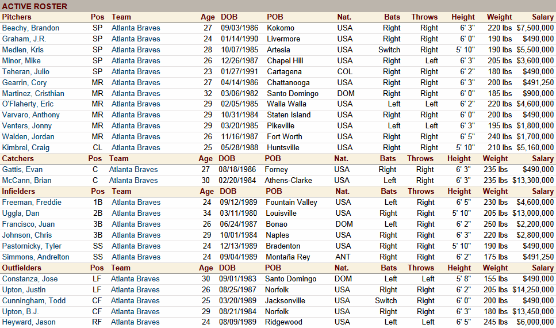Open Andrelton Simmons's player page

coord(35,257)
